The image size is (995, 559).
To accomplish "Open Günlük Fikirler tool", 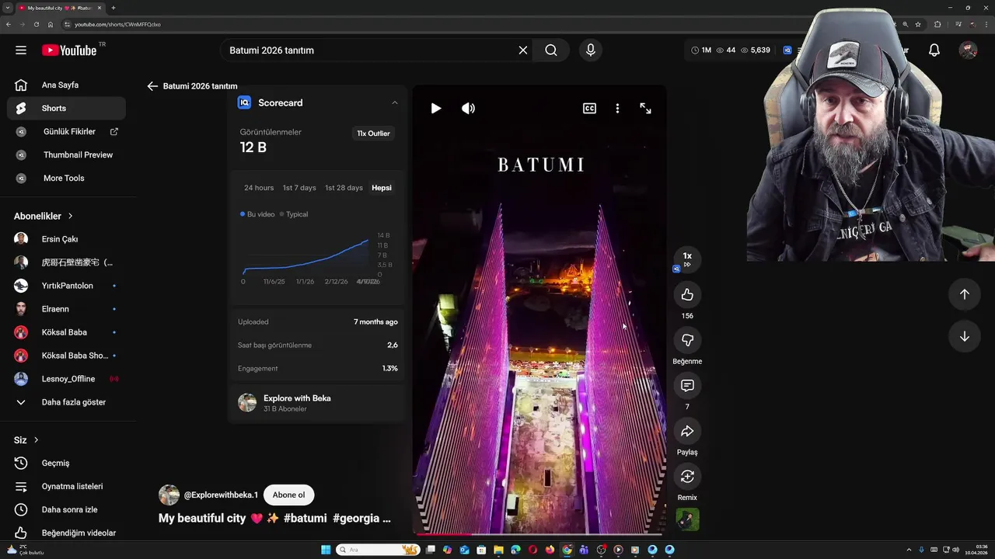I will (x=66, y=132).
